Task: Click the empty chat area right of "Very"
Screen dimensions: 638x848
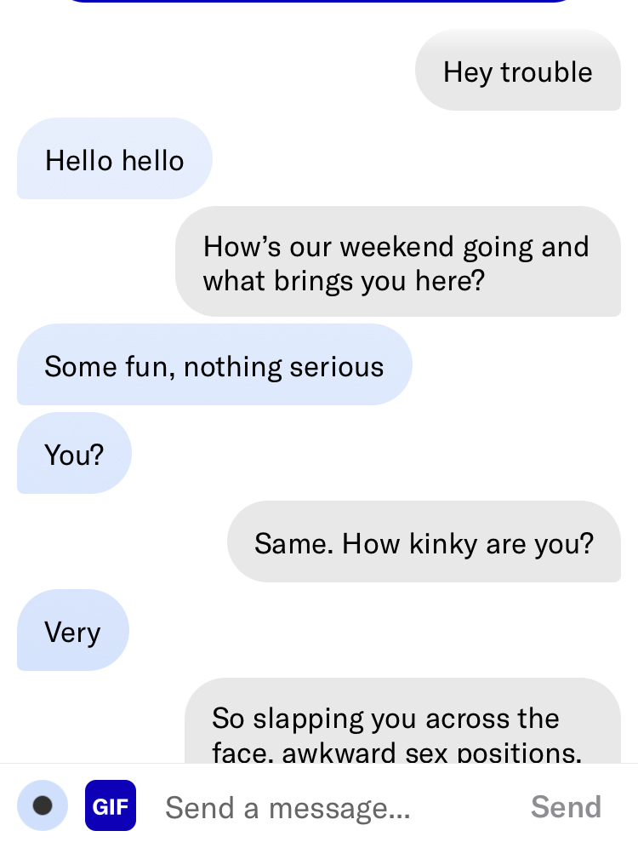Action: (379, 630)
